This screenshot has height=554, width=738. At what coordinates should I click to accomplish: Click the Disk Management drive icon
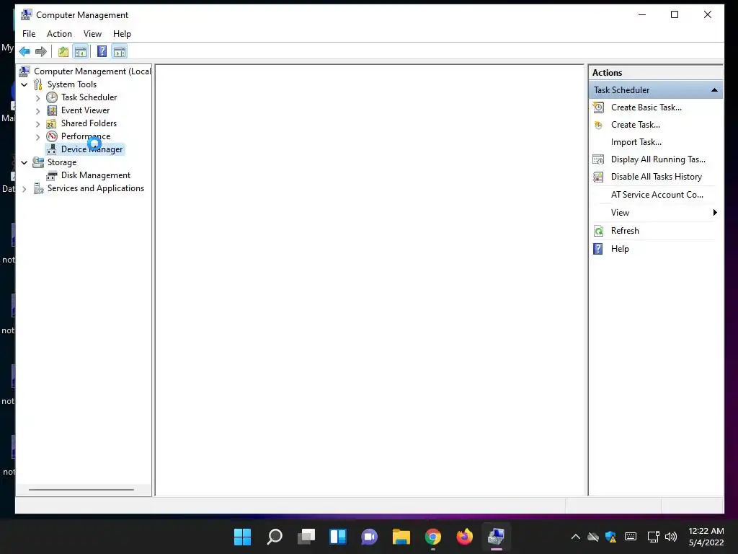point(52,175)
